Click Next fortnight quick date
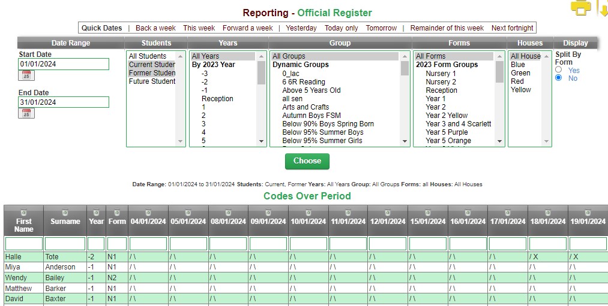 coord(512,28)
